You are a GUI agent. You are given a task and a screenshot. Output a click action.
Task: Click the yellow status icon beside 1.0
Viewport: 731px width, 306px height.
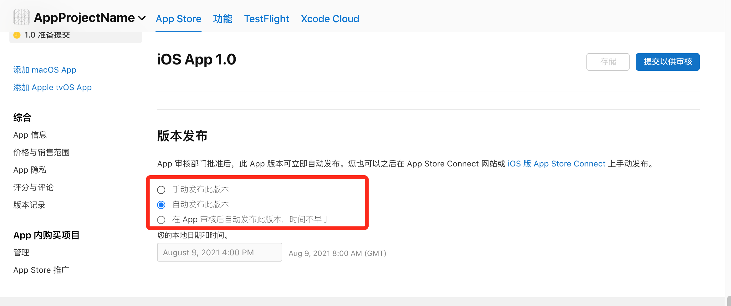pyautogui.click(x=17, y=35)
